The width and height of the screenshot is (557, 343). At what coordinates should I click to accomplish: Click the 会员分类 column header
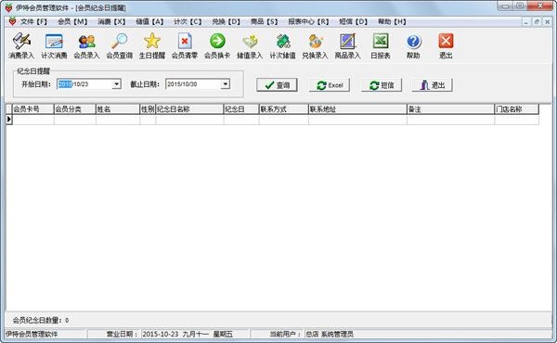click(x=75, y=109)
